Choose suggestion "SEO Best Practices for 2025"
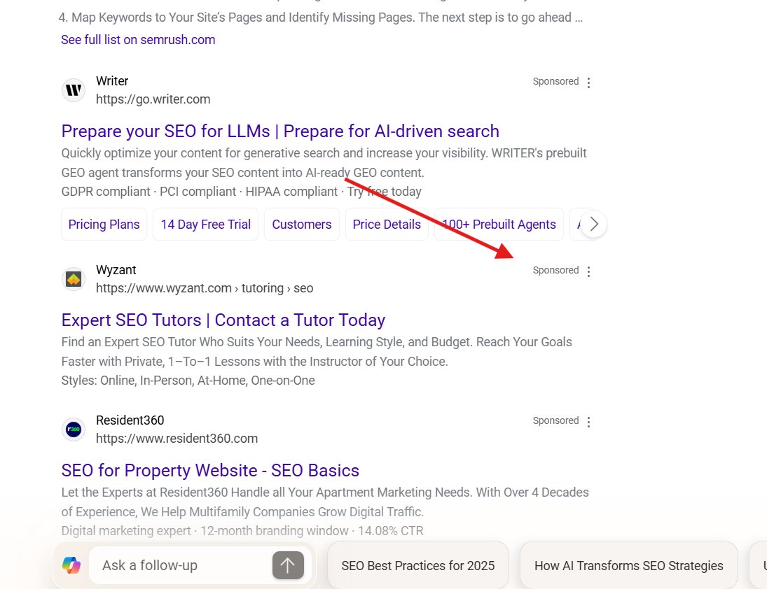Image resolution: width=767 pixels, height=589 pixels. (418, 565)
